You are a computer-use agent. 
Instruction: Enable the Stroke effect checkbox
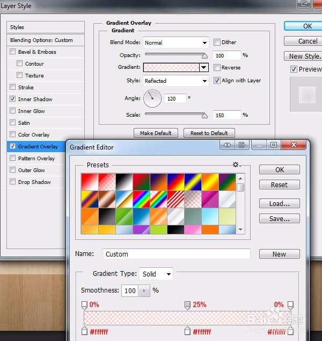[x=12, y=87]
